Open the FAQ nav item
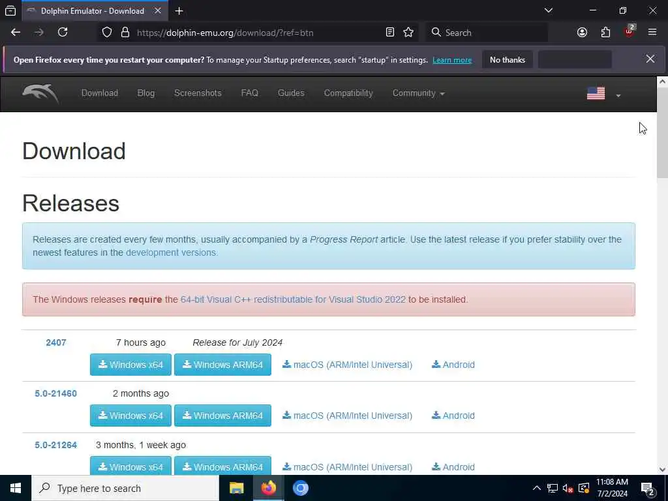The image size is (668, 501). click(250, 93)
